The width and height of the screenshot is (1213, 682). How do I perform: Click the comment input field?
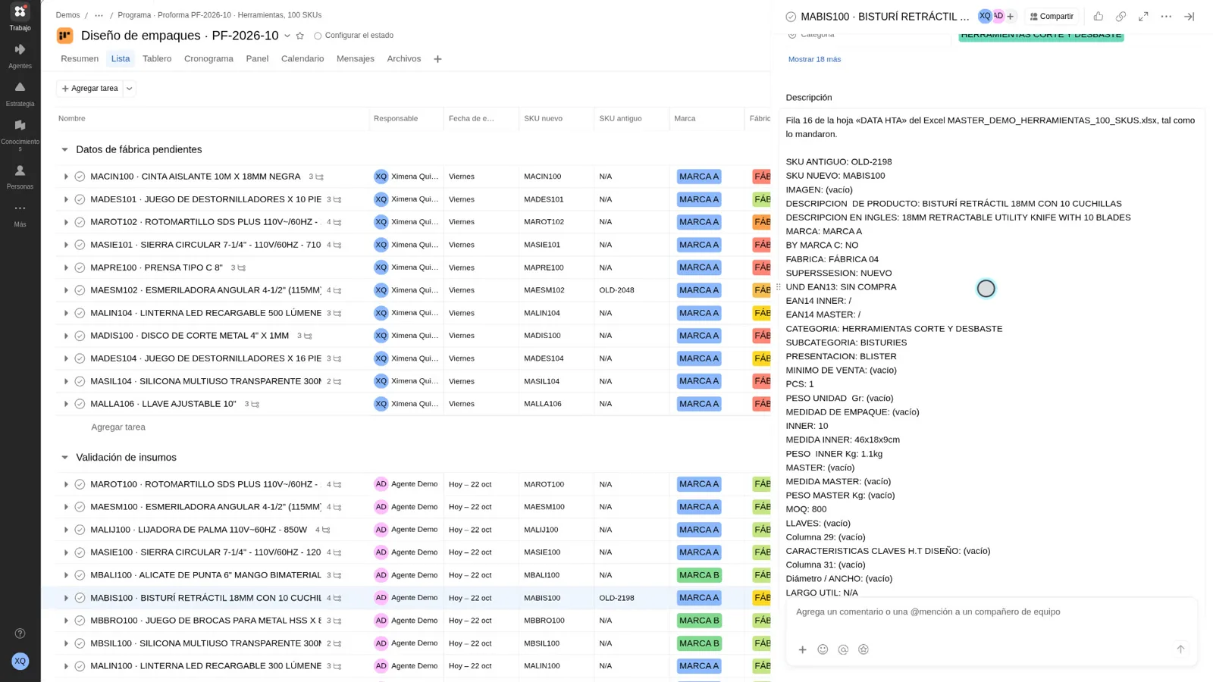(x=992, y=612)
